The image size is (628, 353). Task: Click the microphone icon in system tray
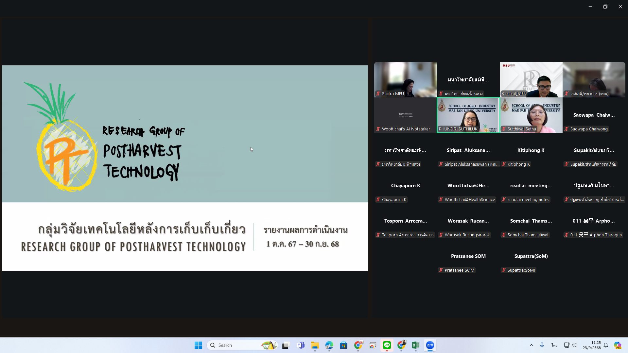(x=542, y=345)
